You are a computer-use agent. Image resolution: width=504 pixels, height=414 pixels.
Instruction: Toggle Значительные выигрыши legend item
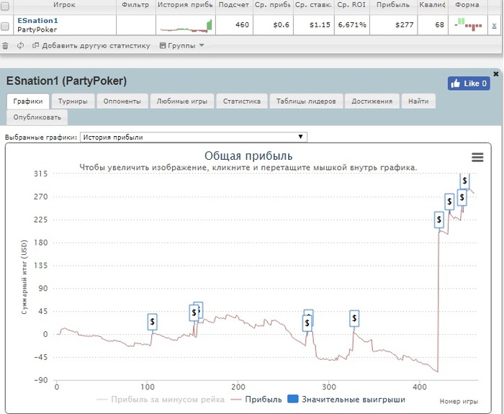(346, 400)
